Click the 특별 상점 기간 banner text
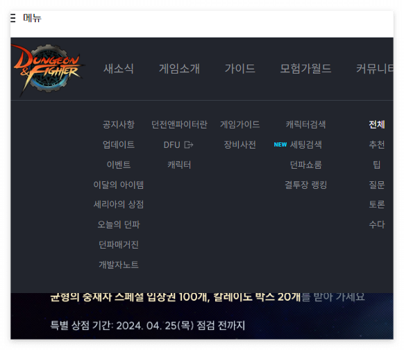 147,326
